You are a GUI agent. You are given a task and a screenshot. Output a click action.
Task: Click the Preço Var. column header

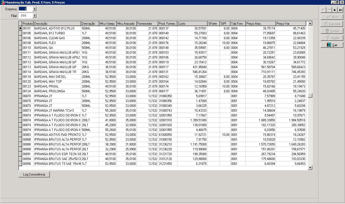point(291,24)
